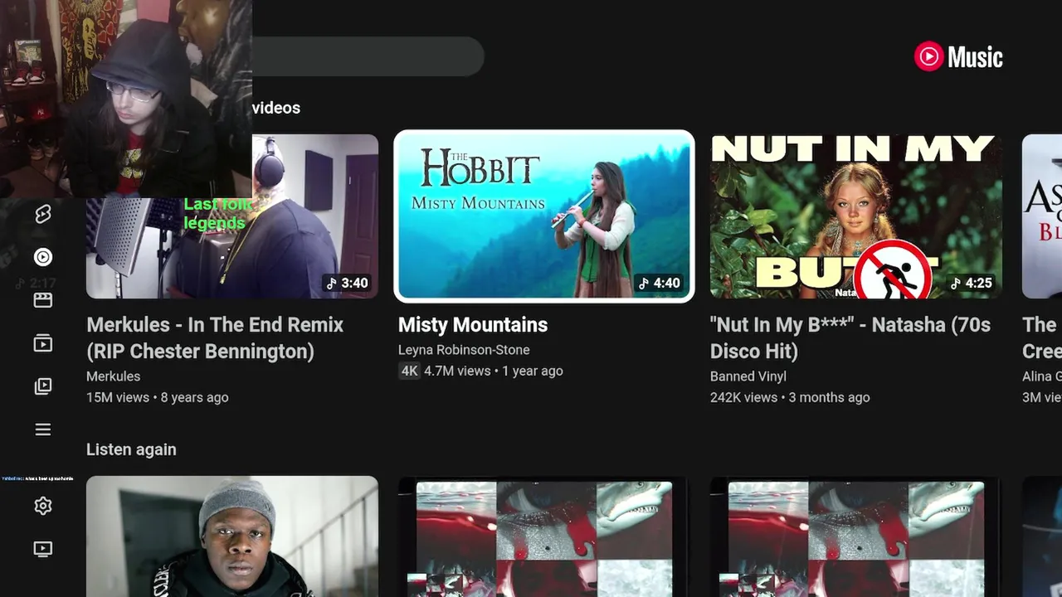Select the highlighted Music play-circle sidebar icon
The width and height of the screenshot is (1062, 597).
coord(43,257)
